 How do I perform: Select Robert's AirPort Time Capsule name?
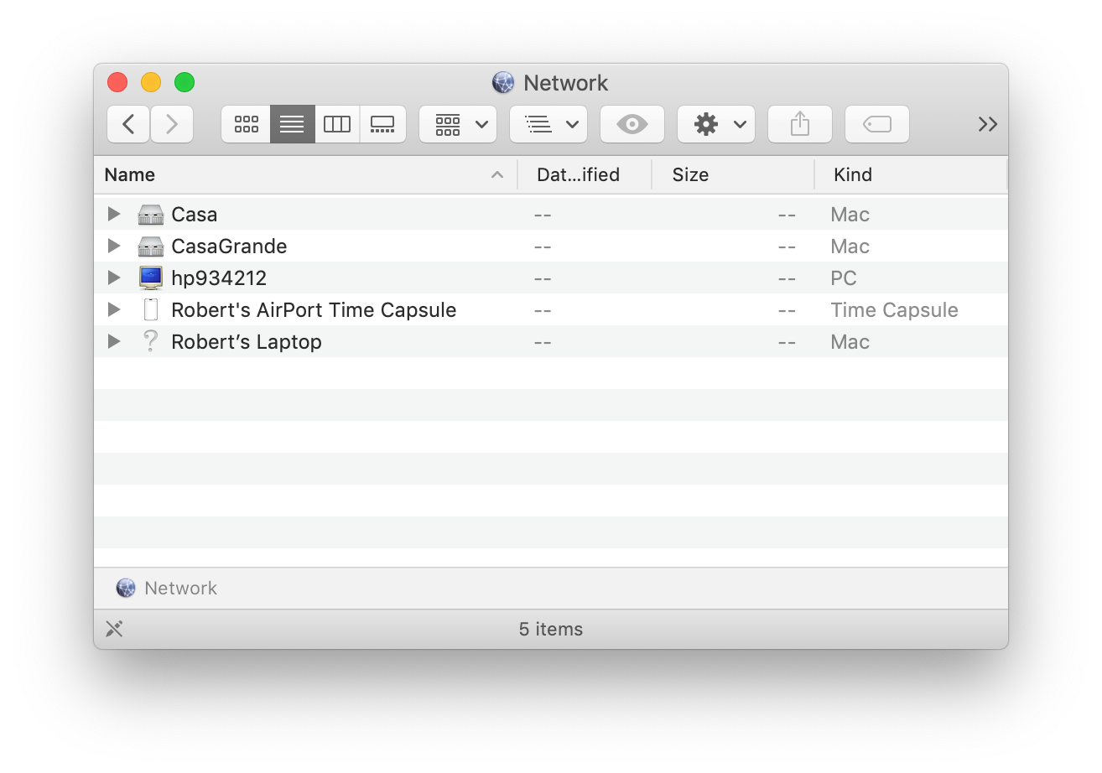pyautogui.click(x=314, y=310)
